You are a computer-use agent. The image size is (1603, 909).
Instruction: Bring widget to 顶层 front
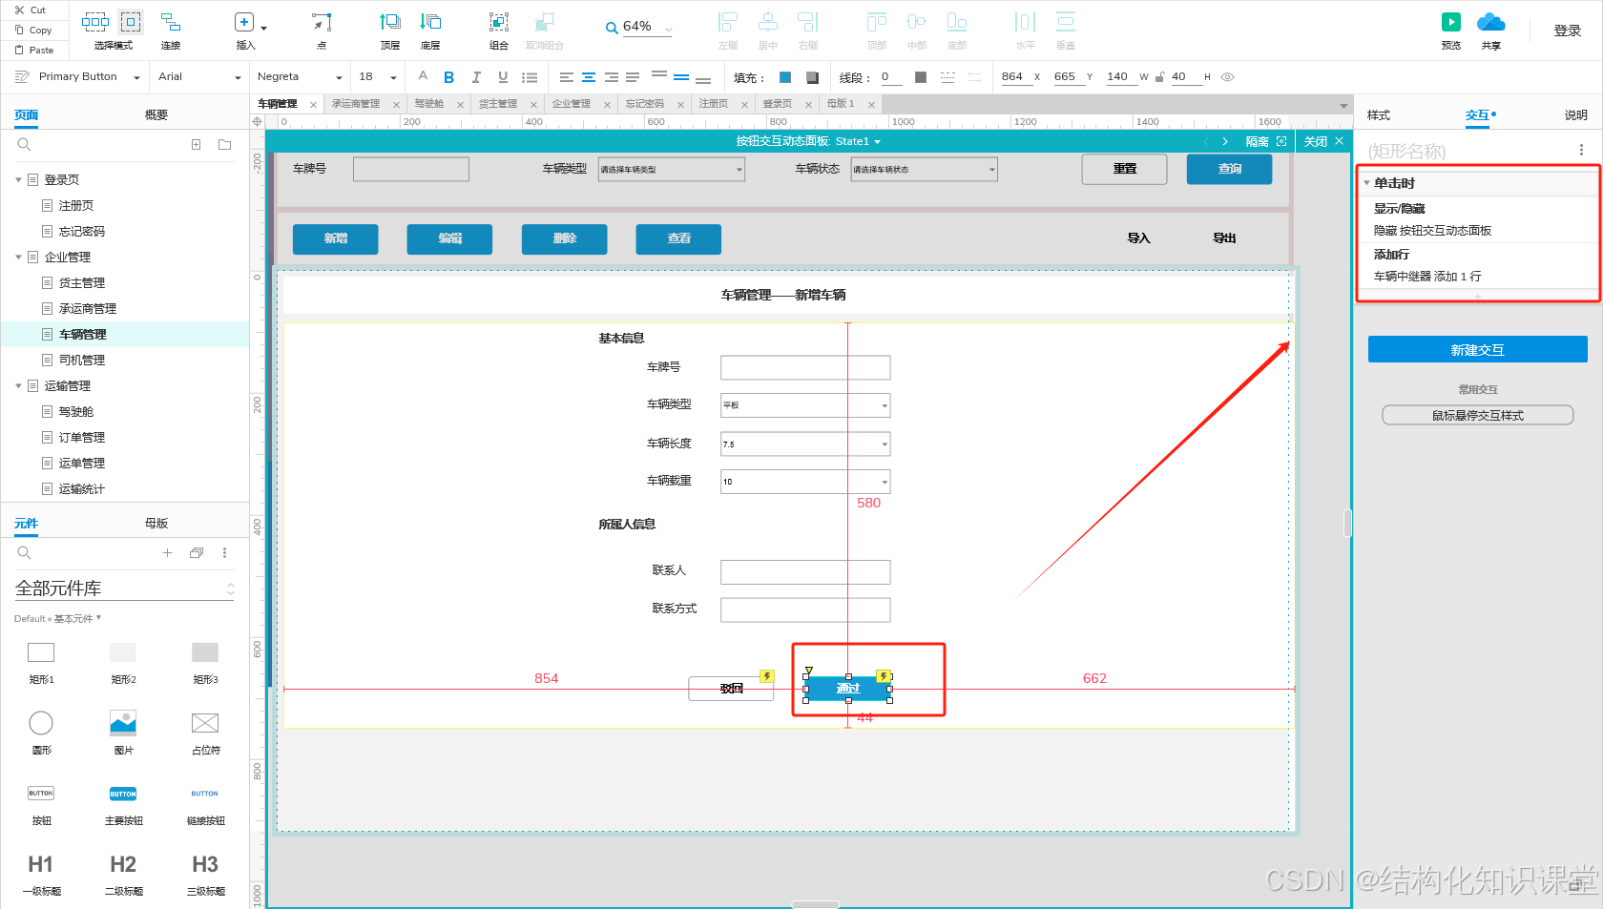[390, 22]
